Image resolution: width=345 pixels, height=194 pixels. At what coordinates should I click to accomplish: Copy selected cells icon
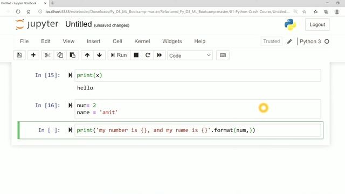click(60, 55)
